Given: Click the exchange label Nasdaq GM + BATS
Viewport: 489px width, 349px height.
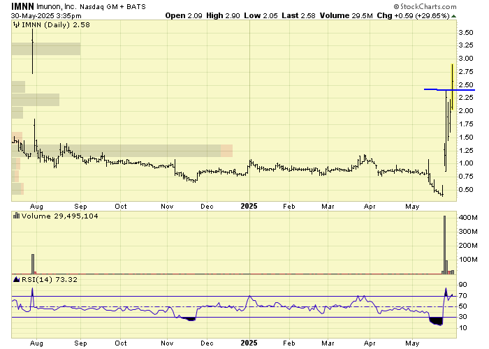Looking at the screenshot, I should 112,6.
